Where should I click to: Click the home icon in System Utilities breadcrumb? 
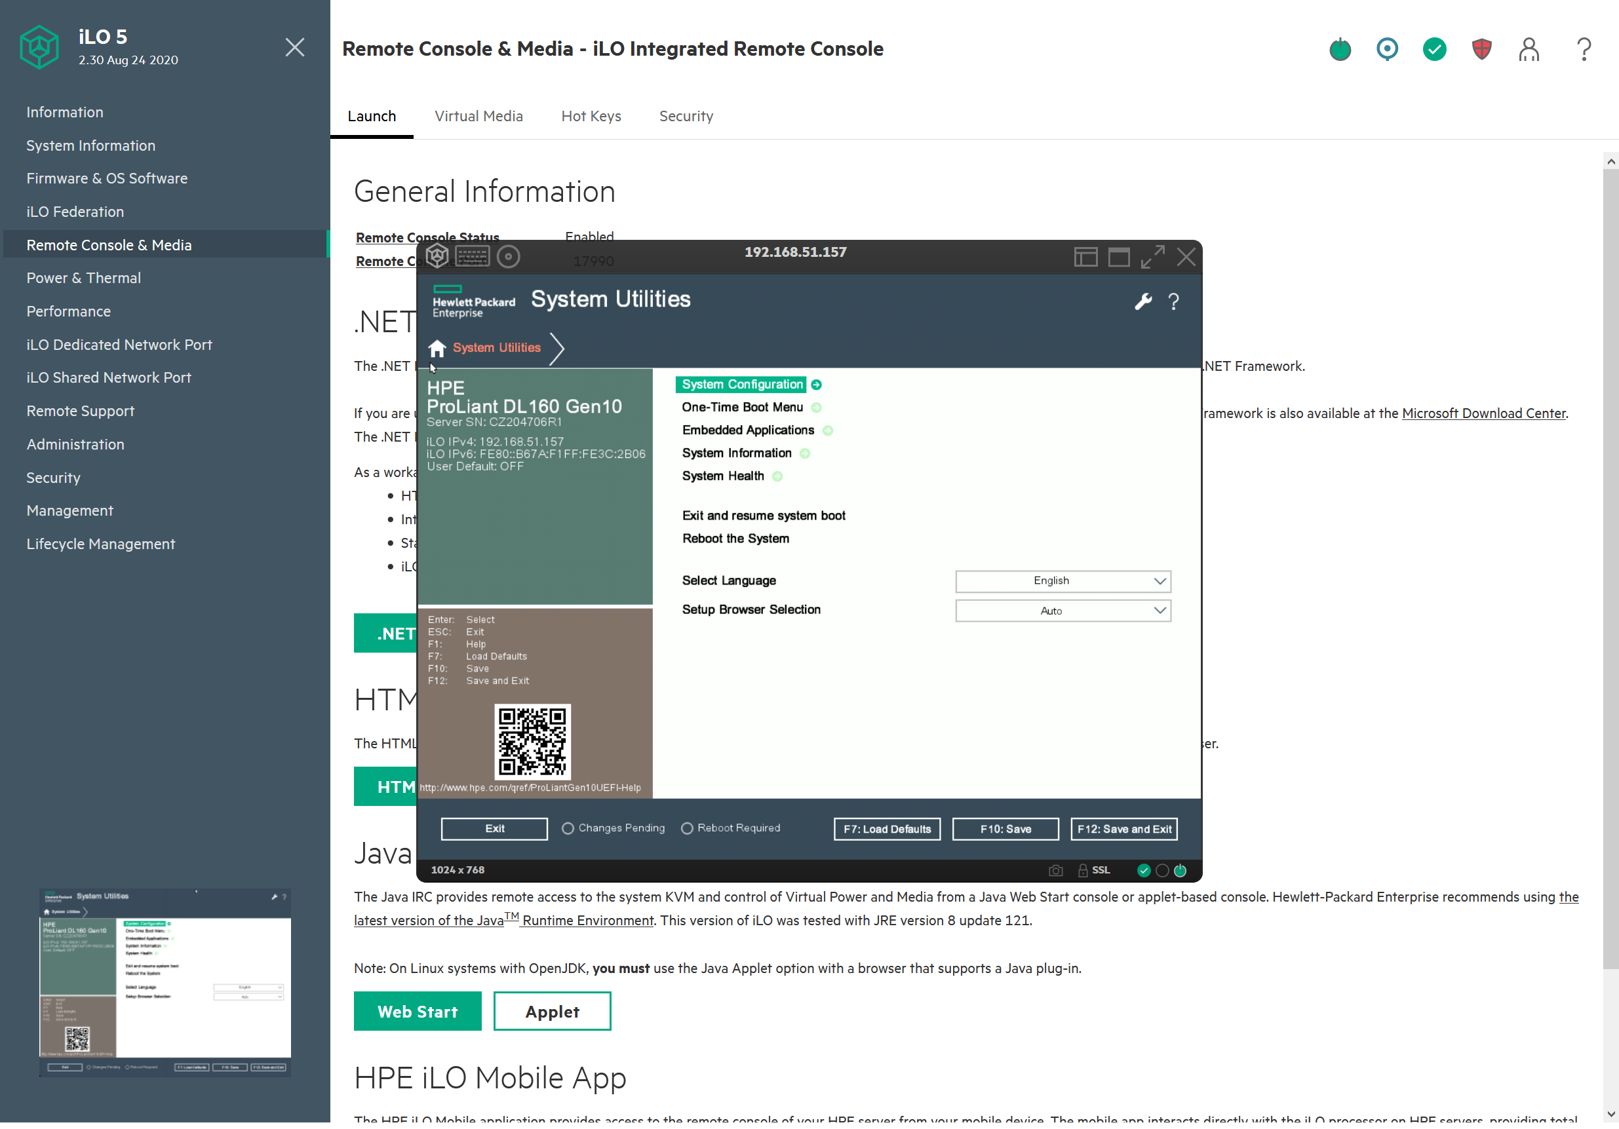[437, 348]
